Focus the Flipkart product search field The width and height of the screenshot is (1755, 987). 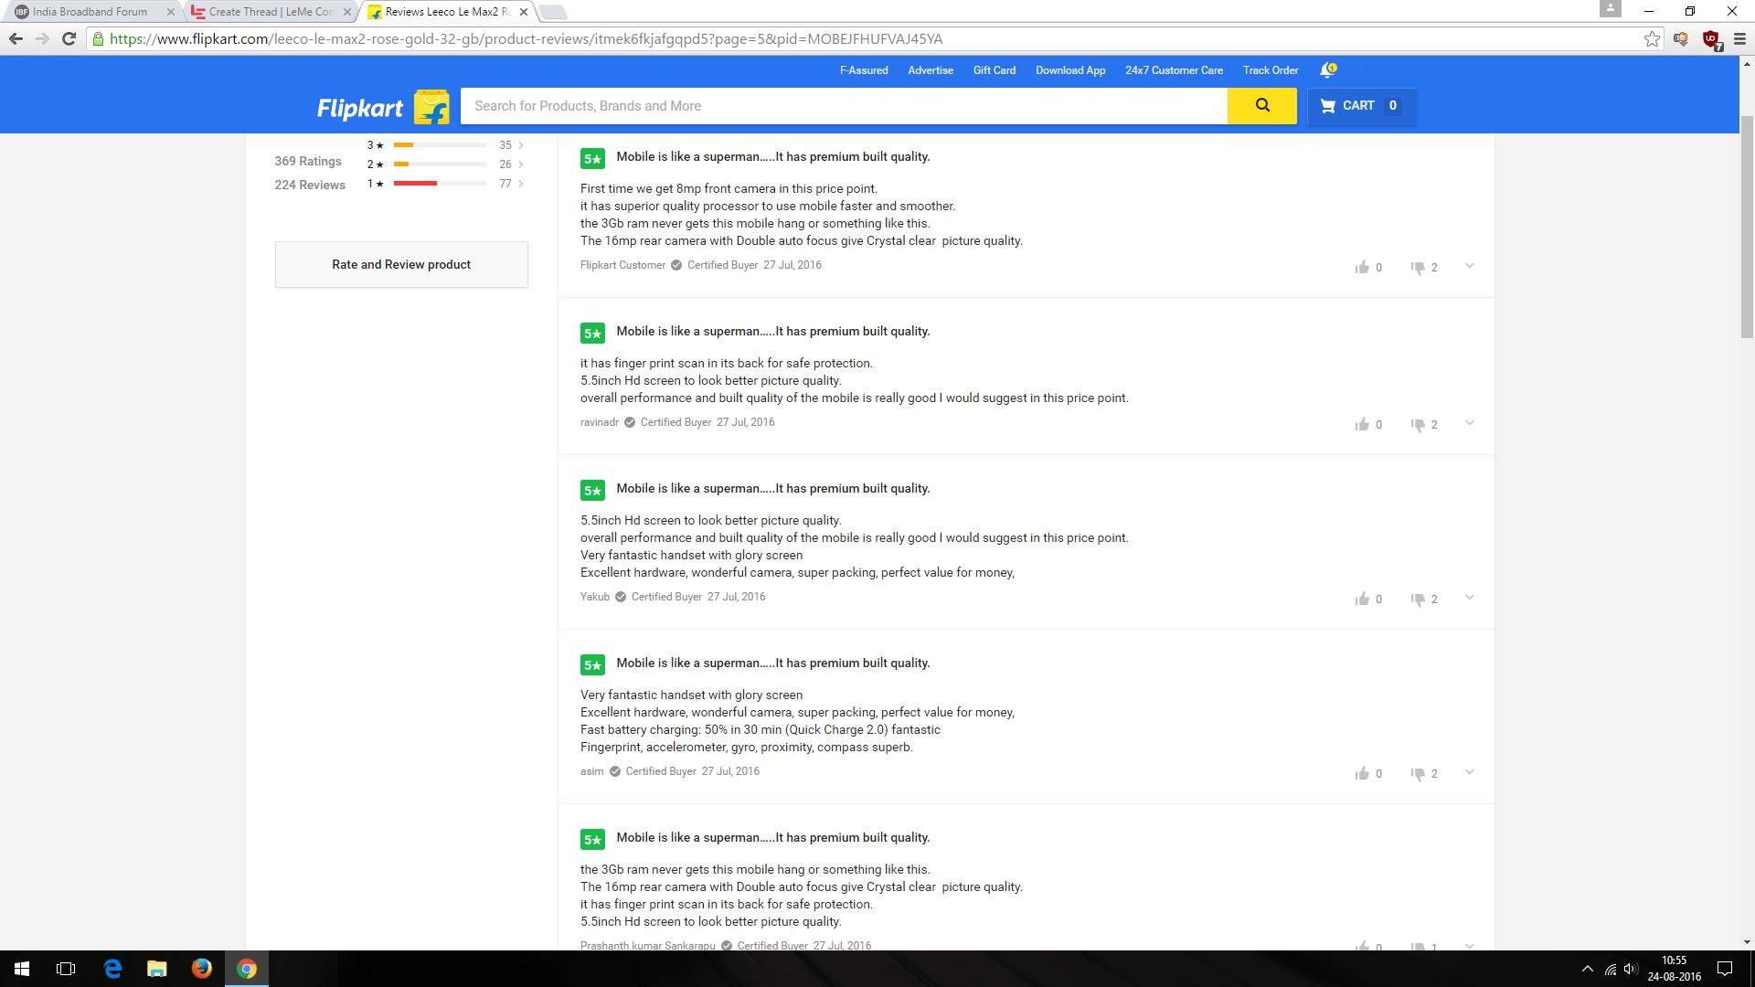click(x=844, y=106)
